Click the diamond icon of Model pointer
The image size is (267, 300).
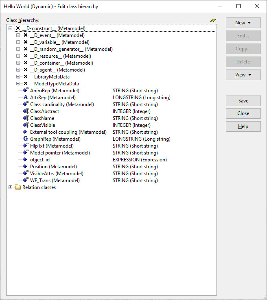25,152
